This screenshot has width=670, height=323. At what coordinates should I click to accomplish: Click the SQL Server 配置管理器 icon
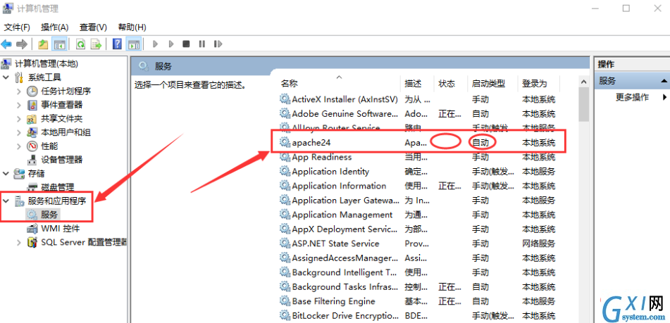(32, 242)
